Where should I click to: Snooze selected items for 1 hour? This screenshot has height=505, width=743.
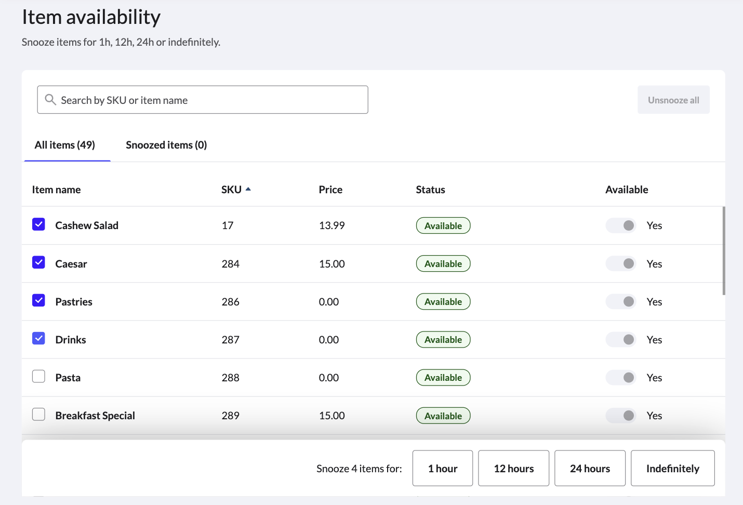(x=442, y=468)
